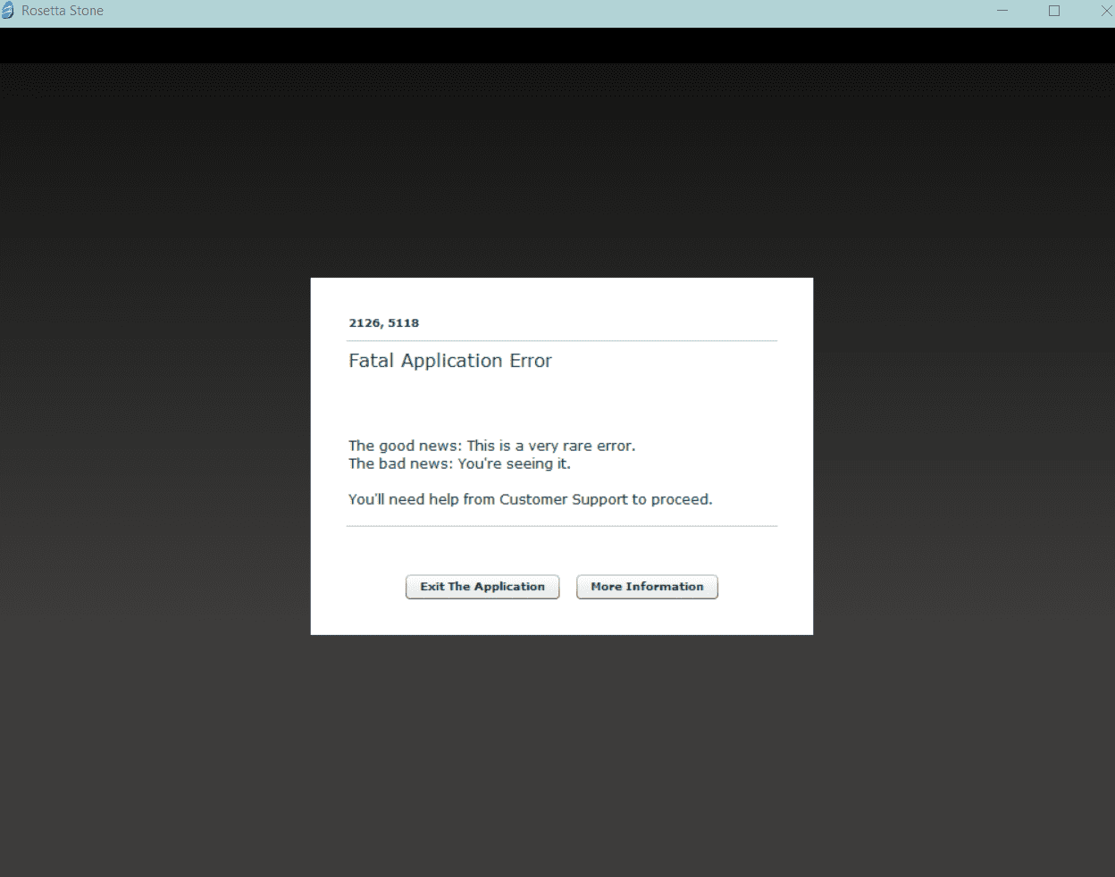Click the Rosetta Stone window title text

63,11
